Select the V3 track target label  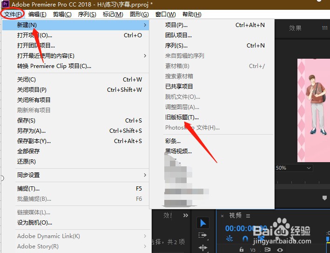pos(253,250)
